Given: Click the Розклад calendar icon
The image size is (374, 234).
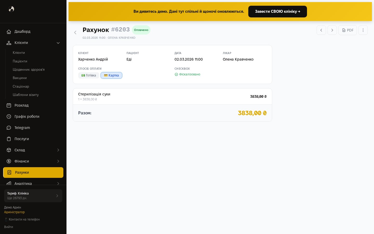Looking at the screenshot, I should click(9, 105).
